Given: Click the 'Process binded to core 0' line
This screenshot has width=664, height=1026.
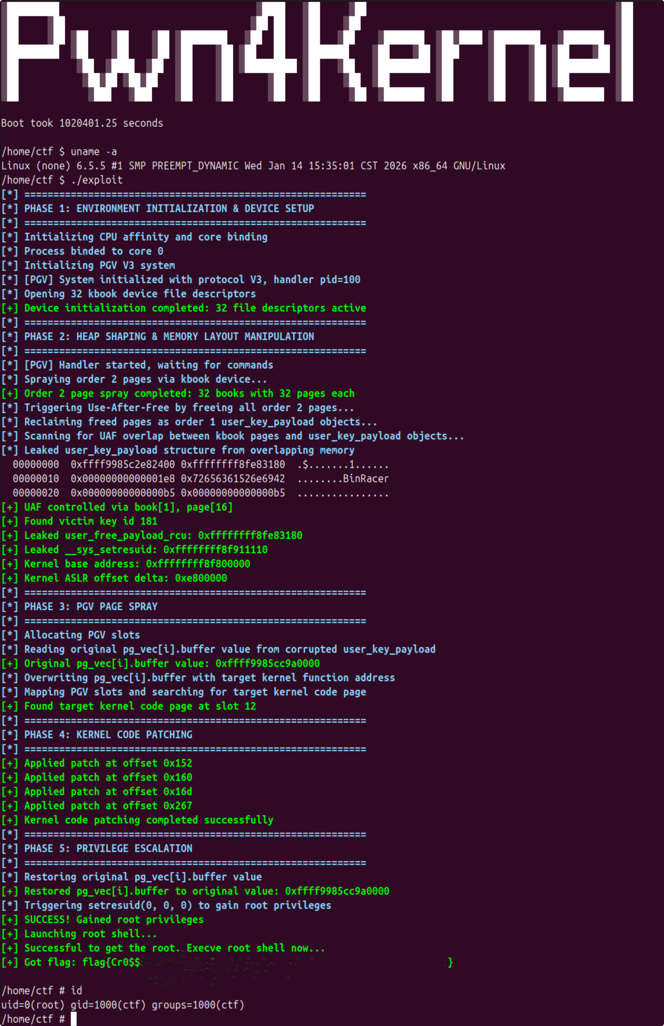Looking at the screenshot, I should (94, 251).
